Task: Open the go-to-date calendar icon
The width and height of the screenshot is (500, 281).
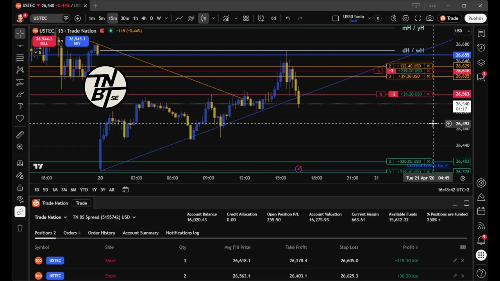Action: (125, 190)
